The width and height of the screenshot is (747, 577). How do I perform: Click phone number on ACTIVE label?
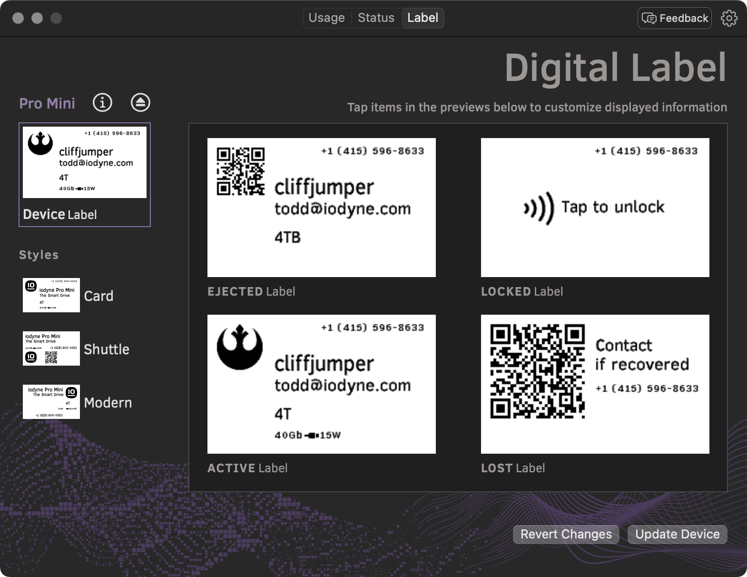pyautogui.click(x=373, y=328)
